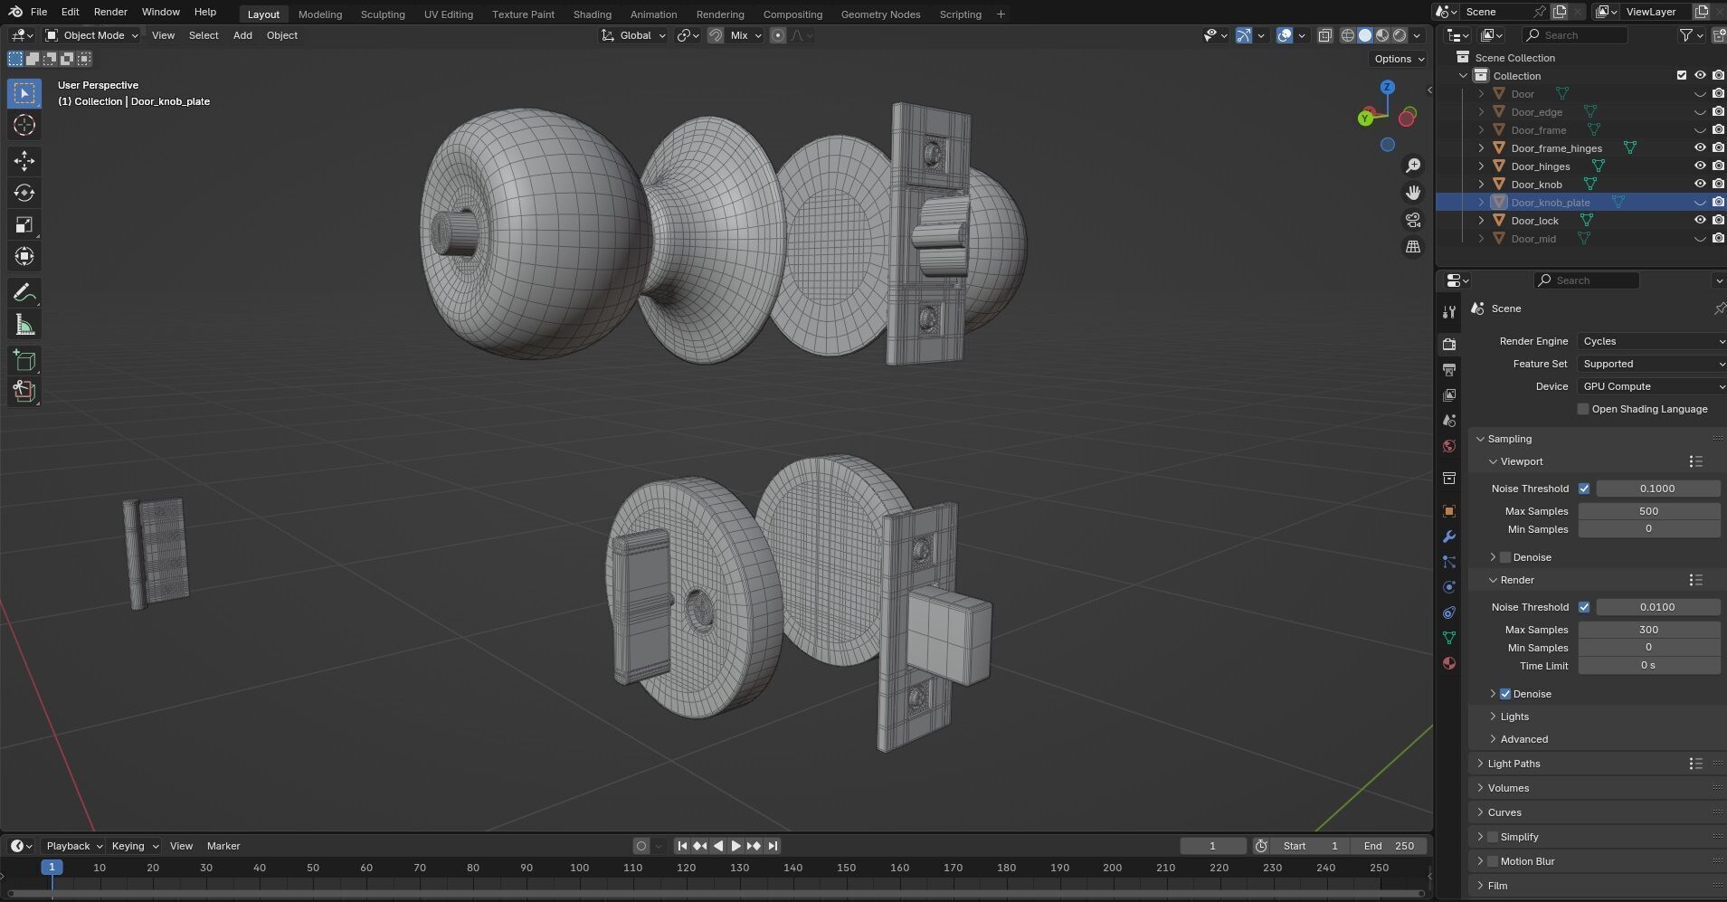
Task: Open the Add menu in viewport header
Action: (x=242, y=35)
